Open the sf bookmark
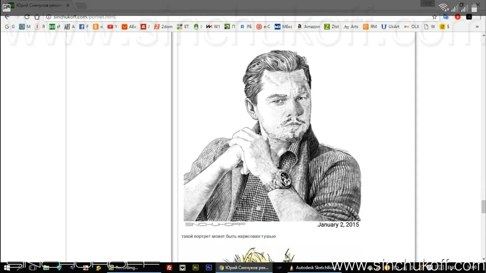The image size is (486, 273). pos(55,27)
